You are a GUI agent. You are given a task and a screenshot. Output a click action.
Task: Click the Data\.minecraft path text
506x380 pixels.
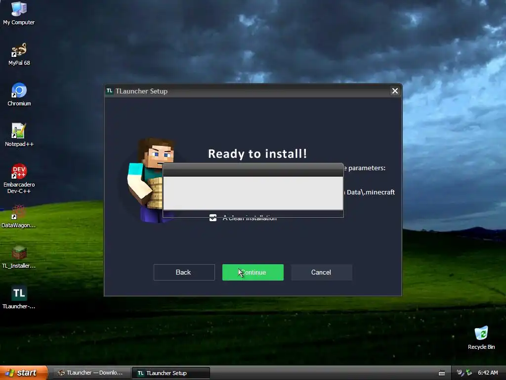[x=371, y=192]
